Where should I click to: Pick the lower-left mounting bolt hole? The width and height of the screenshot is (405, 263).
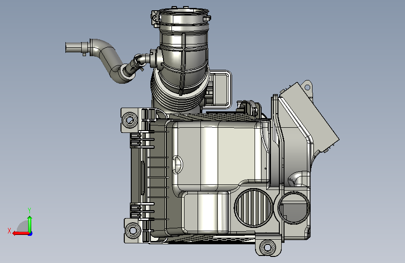(133, 230)
